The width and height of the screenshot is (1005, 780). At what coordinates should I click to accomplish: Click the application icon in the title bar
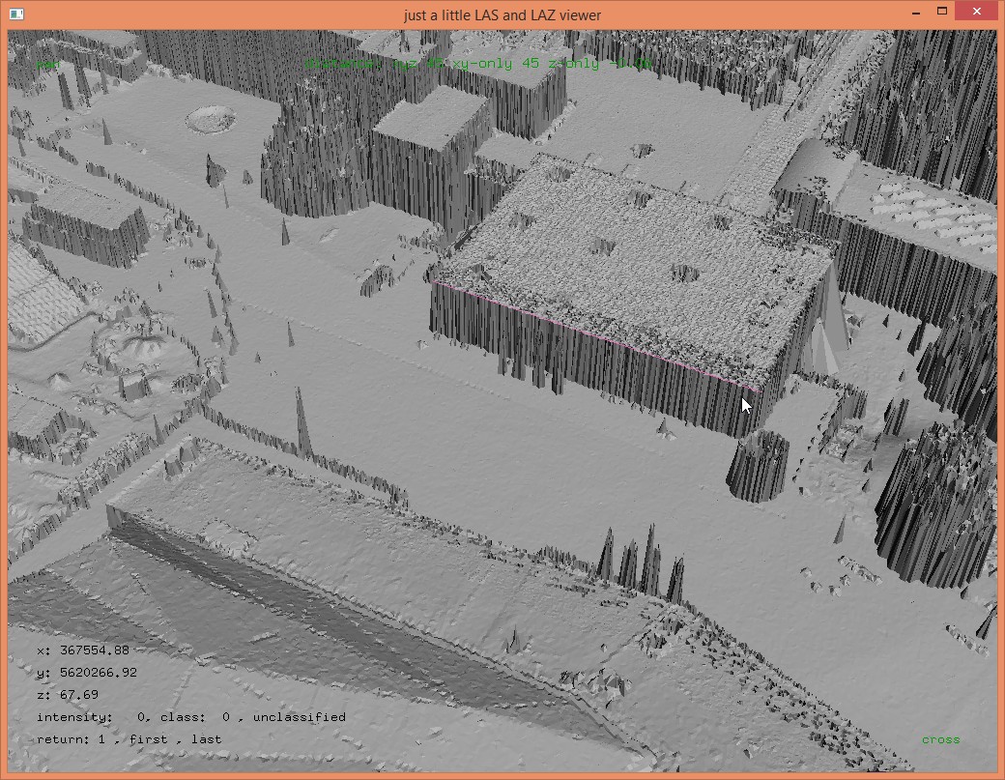[15, 14]
